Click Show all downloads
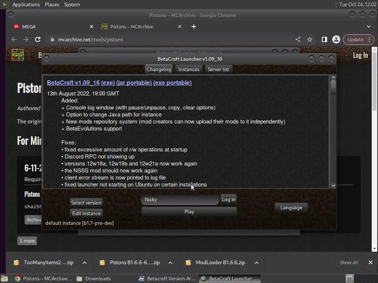This screenshot has width=378, height=283. click(x=348, y=262)
